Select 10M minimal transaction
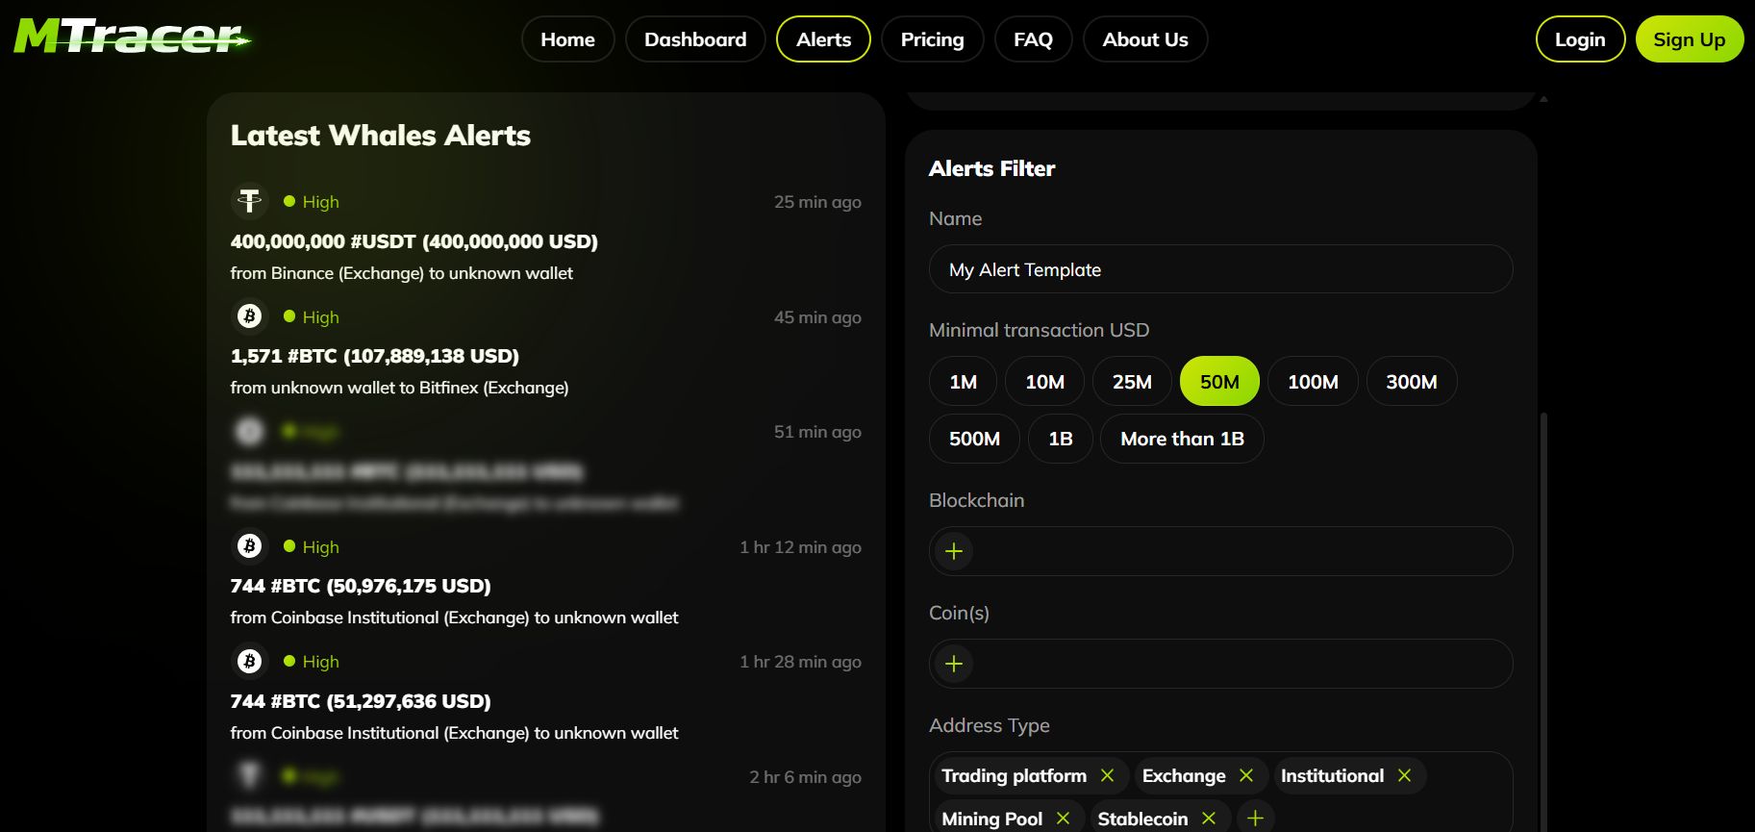The image size is (1755, 832). click(1044, 382)
